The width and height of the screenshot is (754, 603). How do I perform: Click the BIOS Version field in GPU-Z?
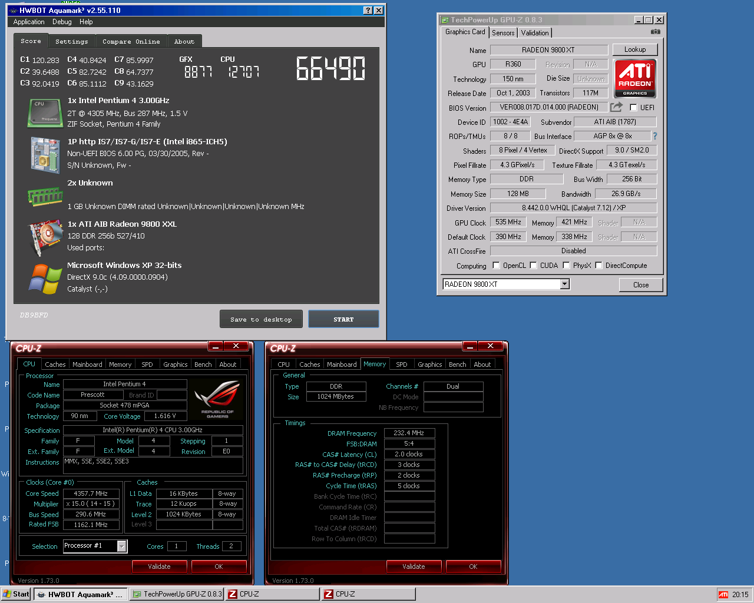click(x=549, y=107)
